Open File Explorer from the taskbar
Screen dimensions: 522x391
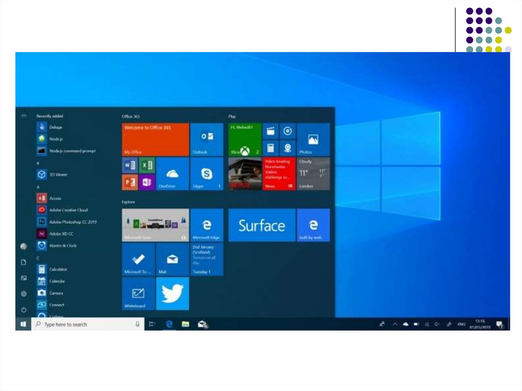186,324
